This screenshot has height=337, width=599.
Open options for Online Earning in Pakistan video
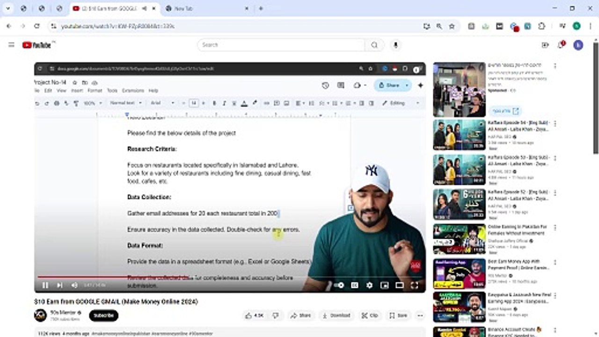(x=555, y=228)
